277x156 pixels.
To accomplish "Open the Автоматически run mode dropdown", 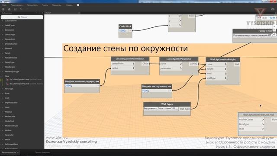I will (x=10, y=152).
